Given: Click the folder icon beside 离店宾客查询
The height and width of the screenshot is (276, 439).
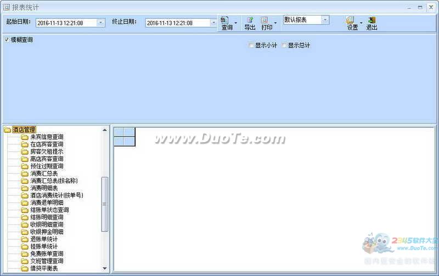Looking at the screenshot, I should point(25,159).
